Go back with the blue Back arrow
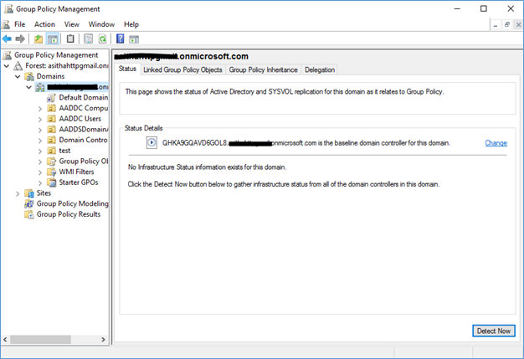The height and width of the screenshot is (359, 524). [7, 39]
